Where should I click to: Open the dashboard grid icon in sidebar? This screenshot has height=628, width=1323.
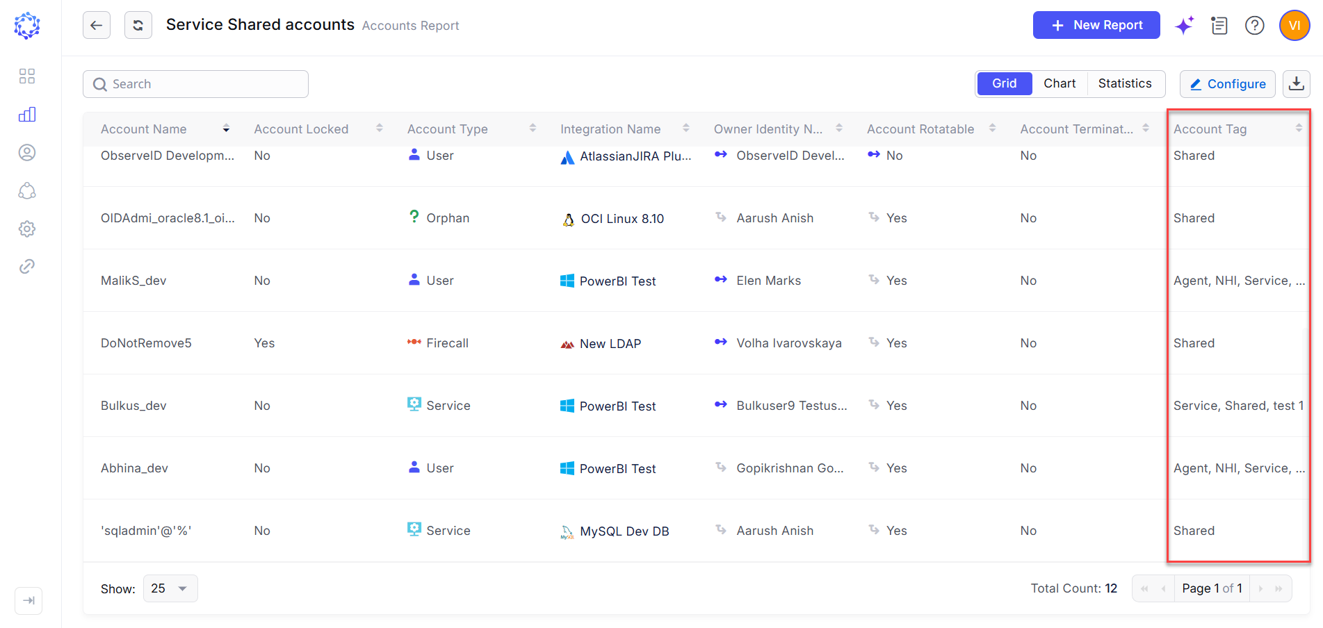click(x=27, y=76)
